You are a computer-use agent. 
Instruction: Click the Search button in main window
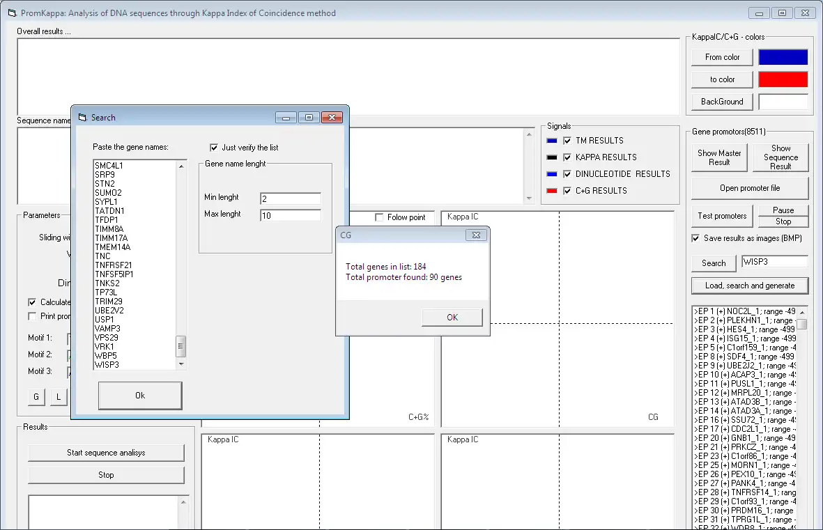point(714,263)
